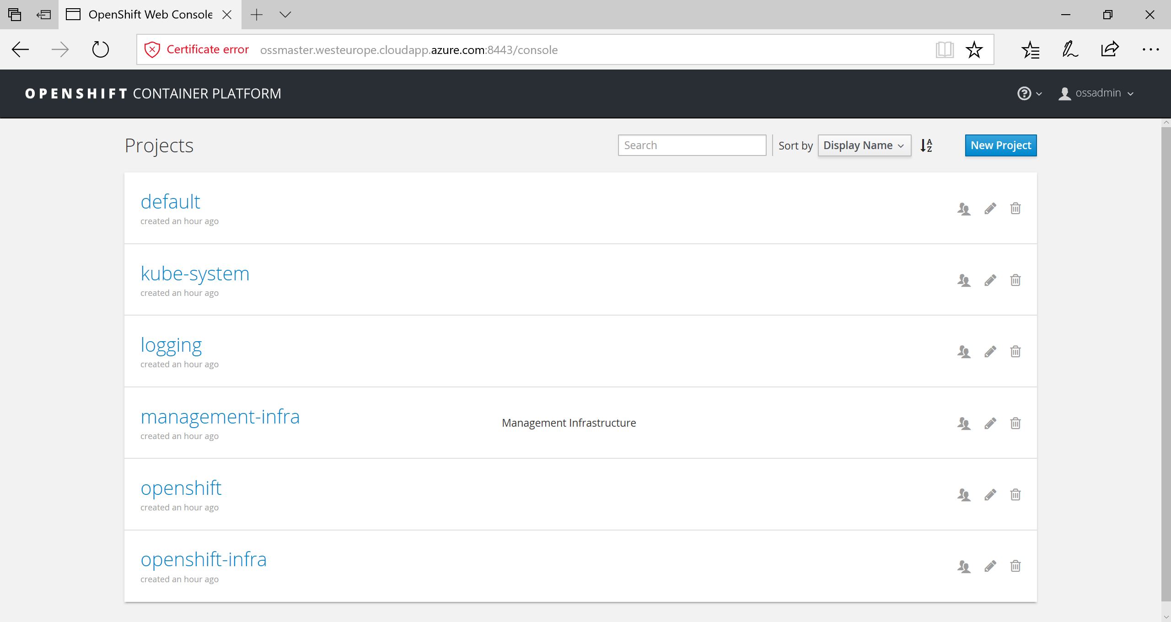Switch to OpenShift Web Console tab
1171x622 pixels.
(150, 15)
